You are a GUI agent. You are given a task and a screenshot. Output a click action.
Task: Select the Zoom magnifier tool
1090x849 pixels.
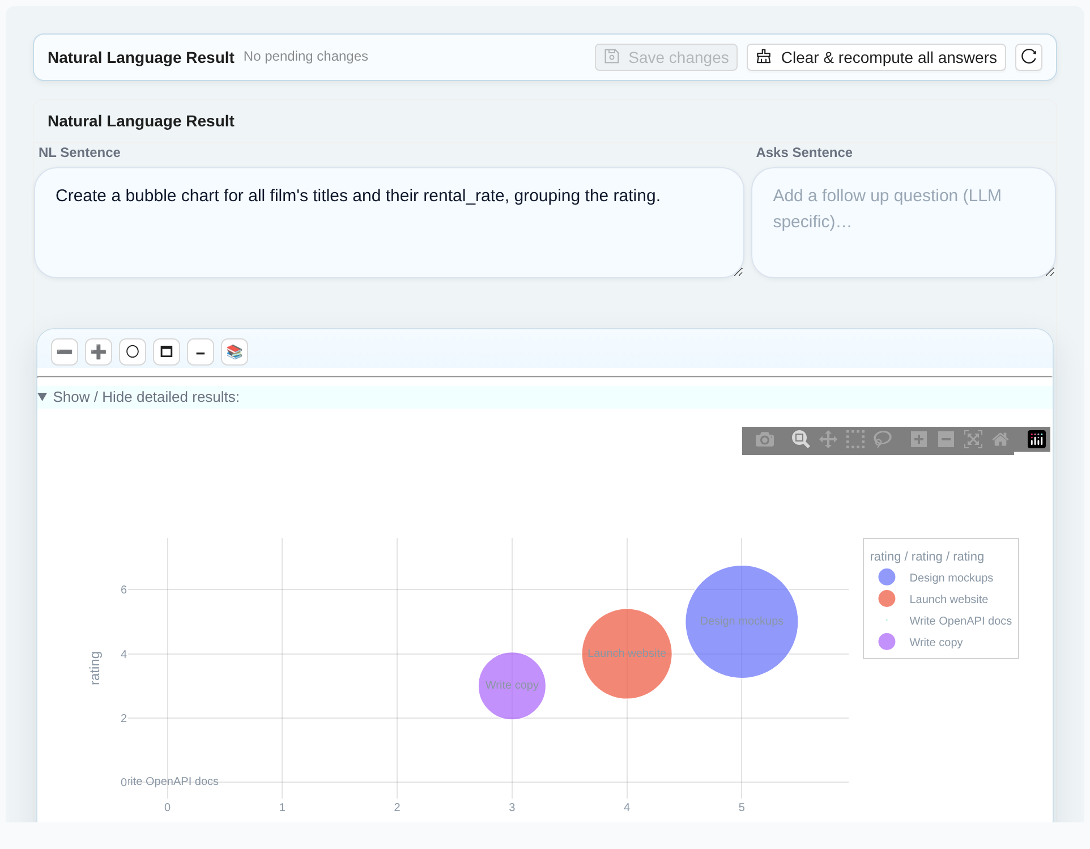pyautogui.click(x=801, y=439)
